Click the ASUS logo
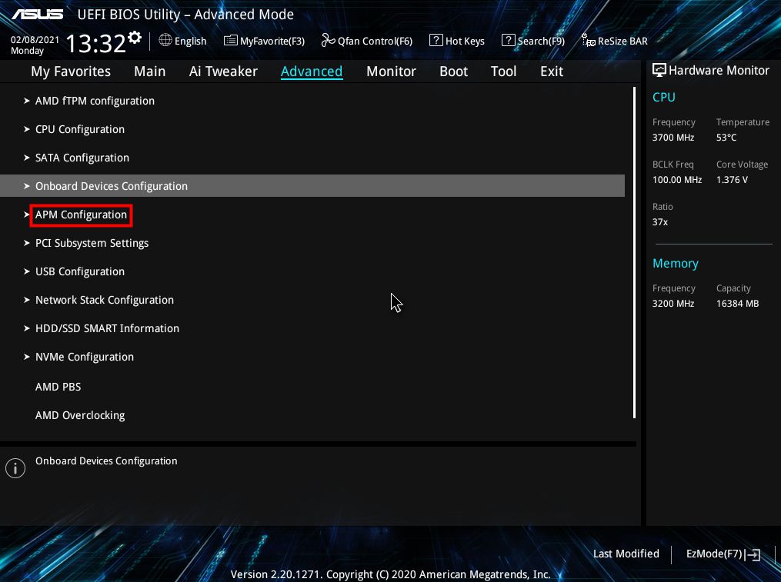 pyautogui.click(x=38, y=14)
